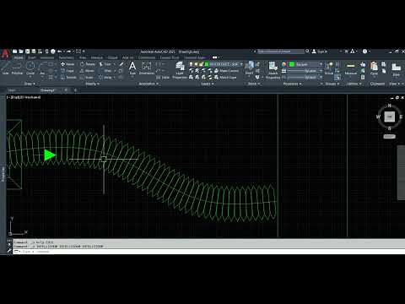Choose the Mirror command

[88, 71]
